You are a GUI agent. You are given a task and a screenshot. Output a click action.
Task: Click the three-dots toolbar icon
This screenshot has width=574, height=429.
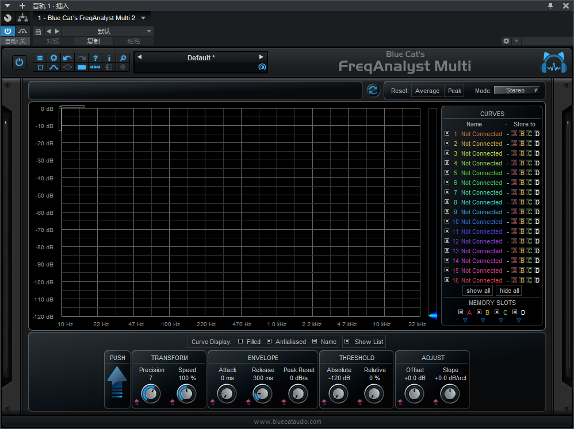point(95,67)
